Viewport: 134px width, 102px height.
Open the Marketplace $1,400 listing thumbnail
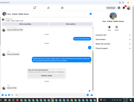[3, 20]
